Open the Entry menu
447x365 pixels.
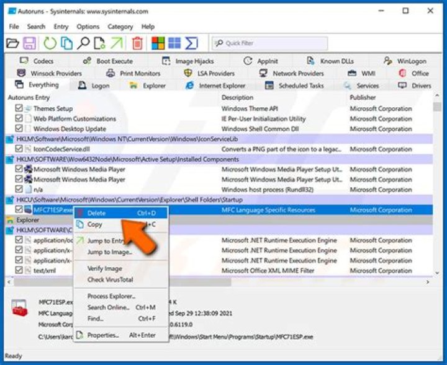pos(61,27)
